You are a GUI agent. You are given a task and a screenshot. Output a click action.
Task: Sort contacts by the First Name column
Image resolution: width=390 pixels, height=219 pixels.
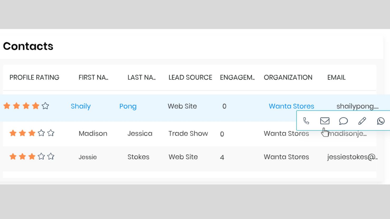point(94,77)
